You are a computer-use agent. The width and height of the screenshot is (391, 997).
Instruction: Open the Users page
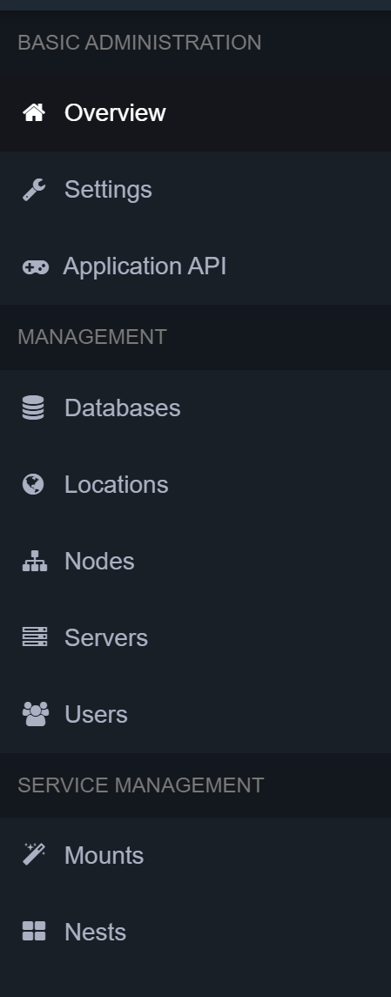(195, 714)
